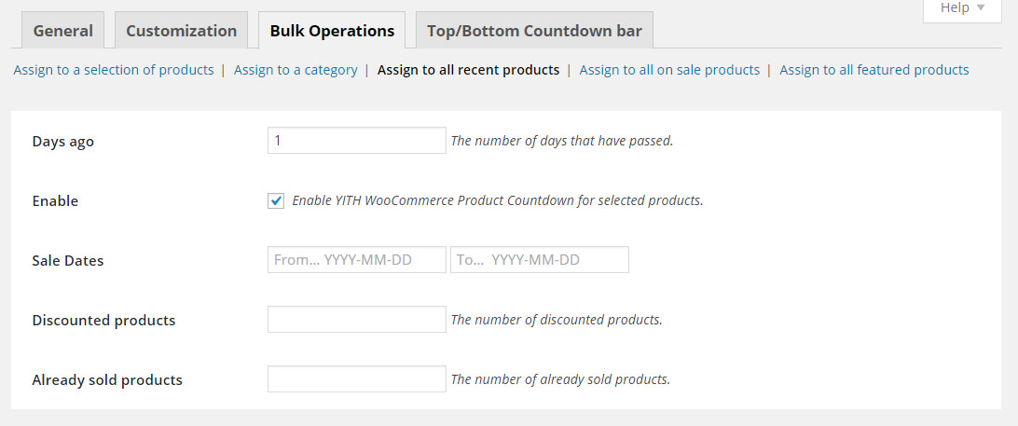Select the Bulk Operations tab
Viewport: 1018px width, 426px height.
coord(332,31)
